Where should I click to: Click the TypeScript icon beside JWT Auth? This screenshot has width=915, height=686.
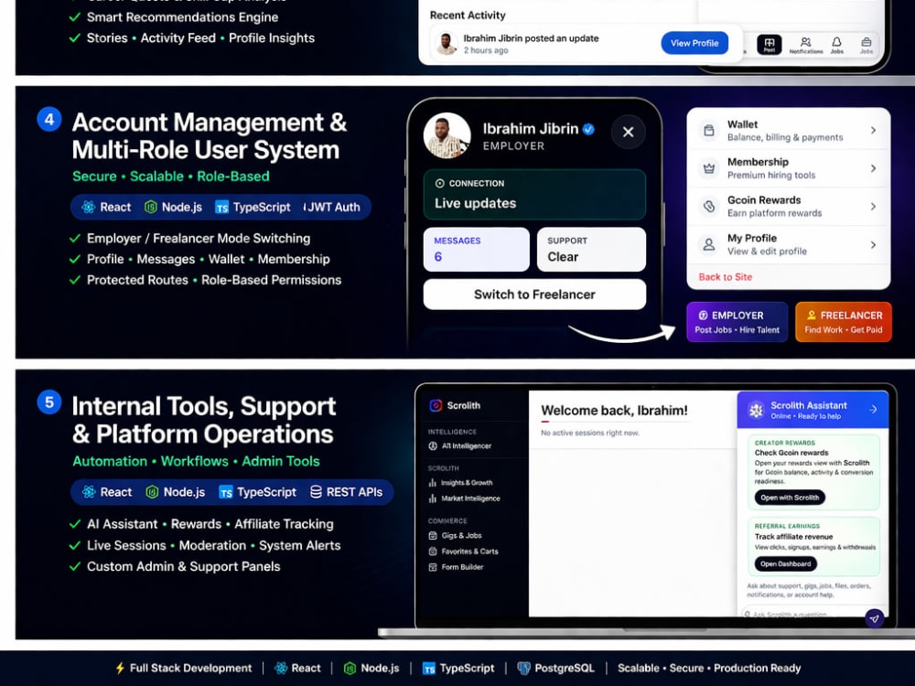click(x=221, y=207)
